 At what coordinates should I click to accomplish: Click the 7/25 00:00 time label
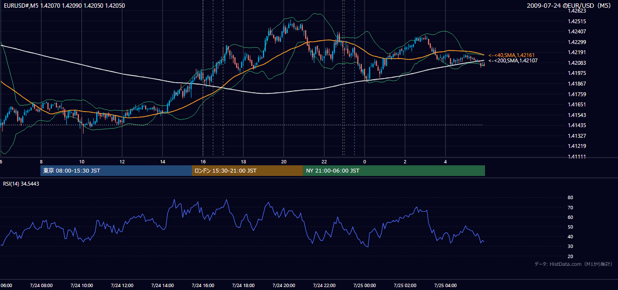365,286
